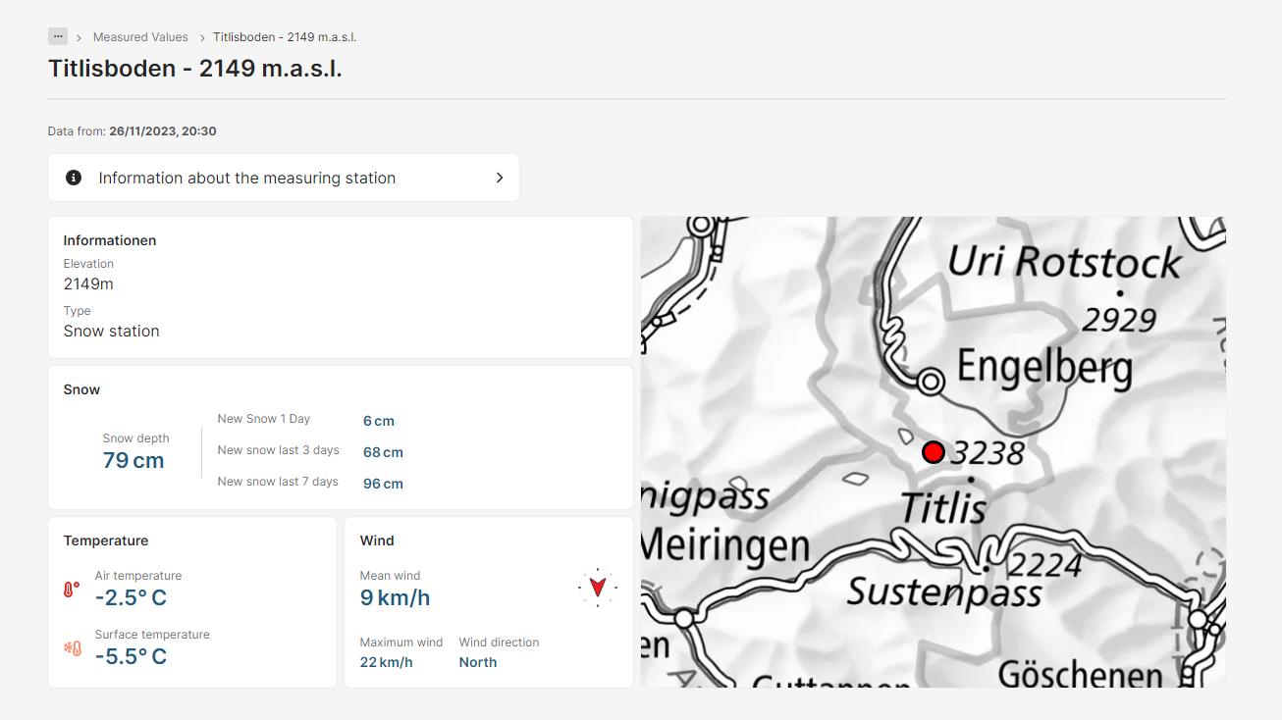Expand measuring station info via right chevron

pyautogui.click(x=499, y=178)
